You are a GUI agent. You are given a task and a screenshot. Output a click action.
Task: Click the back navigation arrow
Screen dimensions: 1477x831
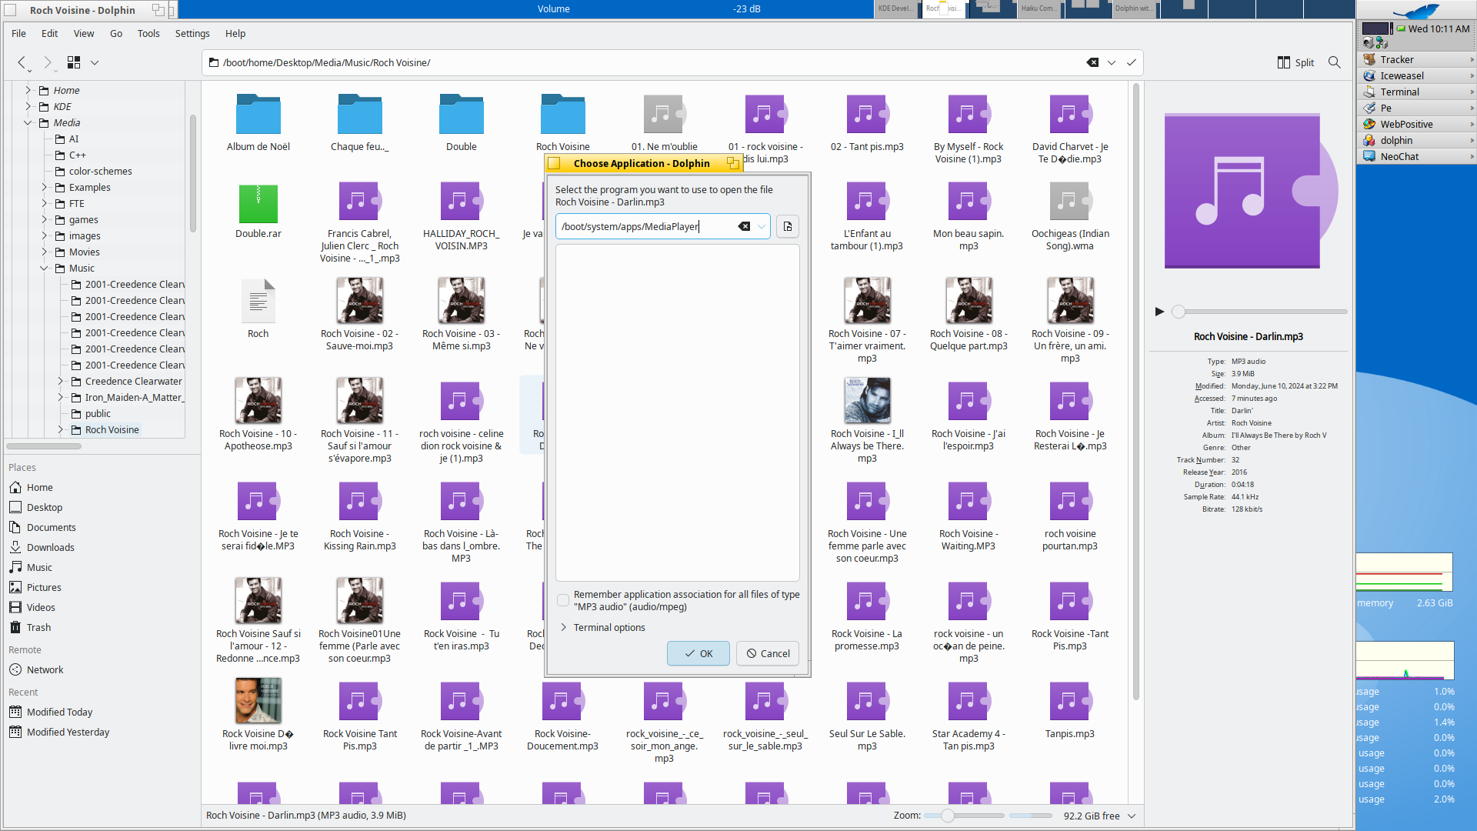22,62
